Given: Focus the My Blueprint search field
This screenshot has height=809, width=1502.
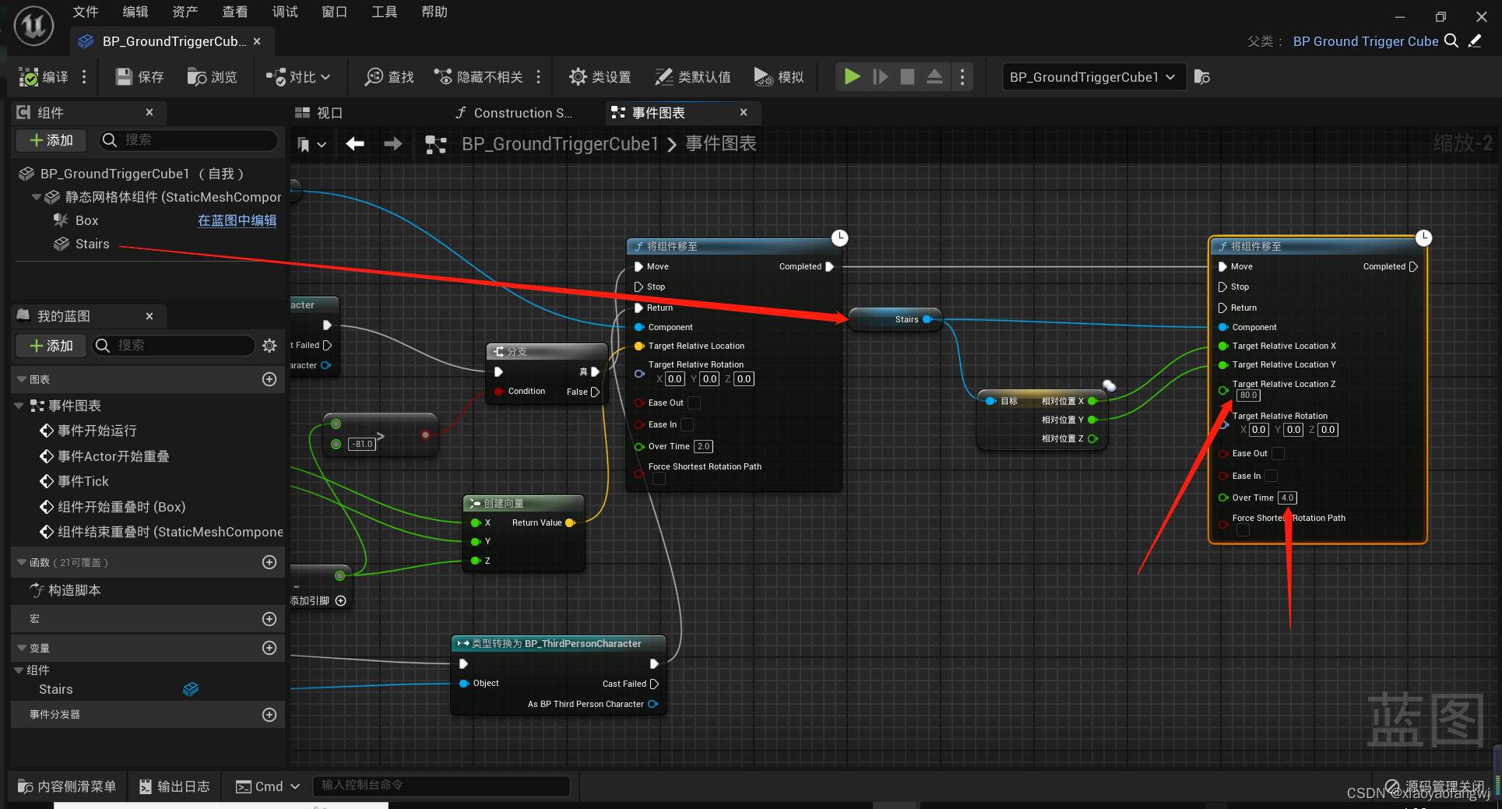Looking at the screenshot, I should [x=174, y=345].
